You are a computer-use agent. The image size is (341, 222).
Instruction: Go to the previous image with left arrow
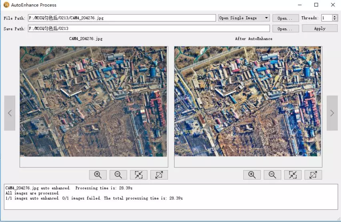[x=10, y=113]
